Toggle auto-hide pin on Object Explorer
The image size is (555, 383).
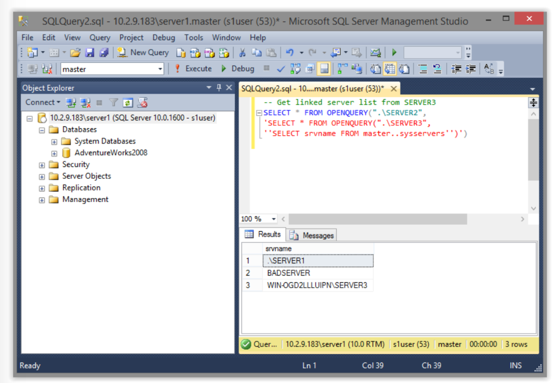tap(219, 88)
